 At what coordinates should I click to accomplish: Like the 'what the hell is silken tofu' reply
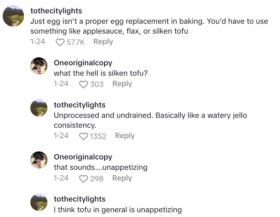[84, 84]
